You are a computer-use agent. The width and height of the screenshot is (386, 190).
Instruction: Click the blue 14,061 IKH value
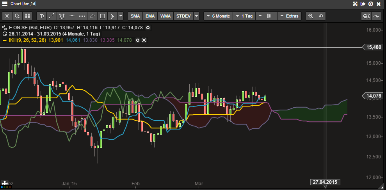(x=73, y=40)
